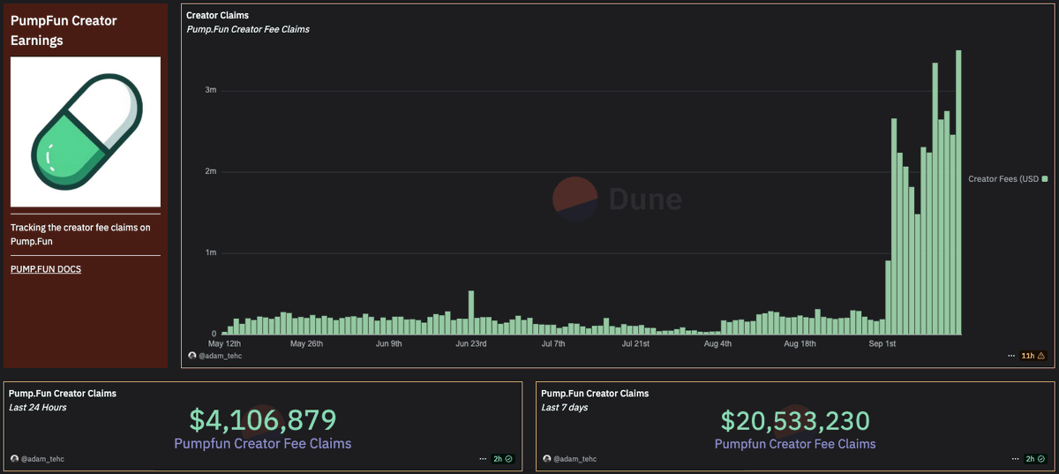Click the Aug 4th x-axis label

(x=718, y=343)
